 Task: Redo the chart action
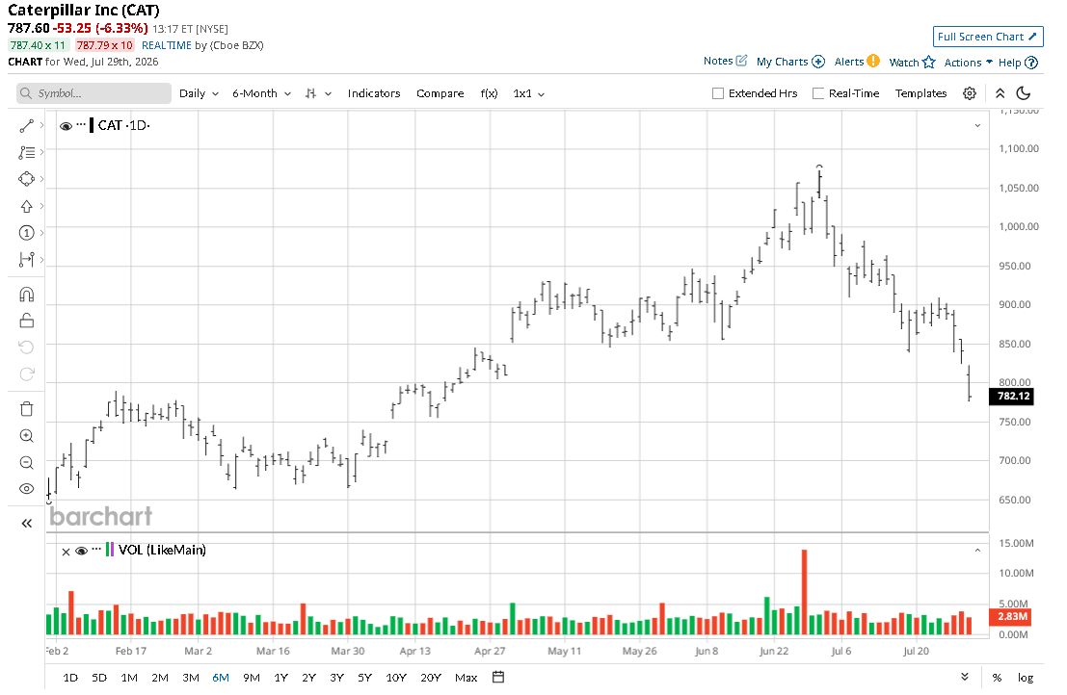pos(27,373)
